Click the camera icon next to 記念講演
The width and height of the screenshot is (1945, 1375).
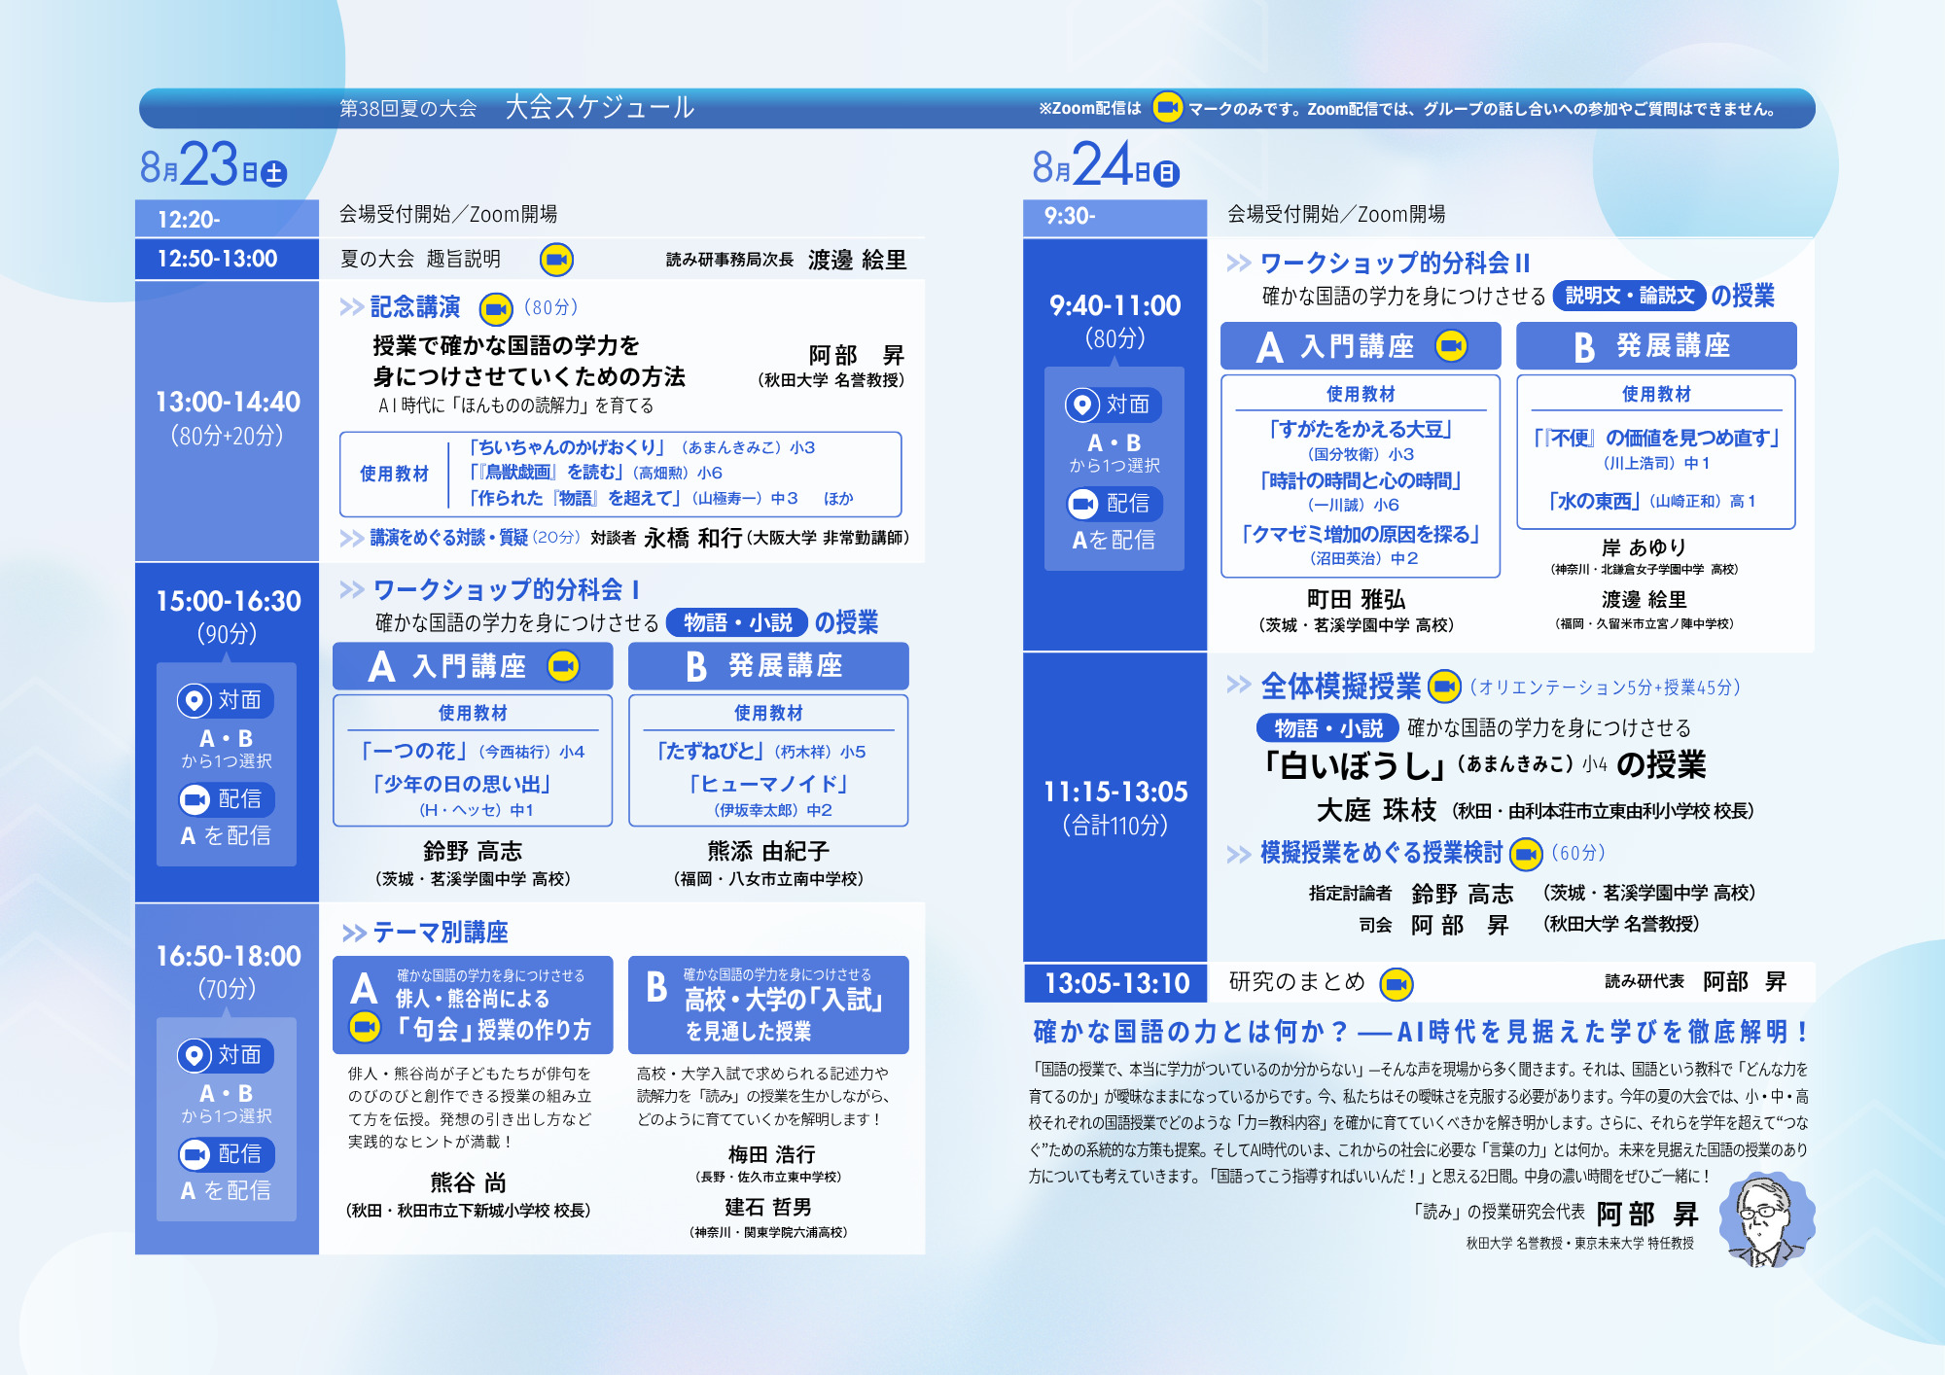tap(496, 309)
